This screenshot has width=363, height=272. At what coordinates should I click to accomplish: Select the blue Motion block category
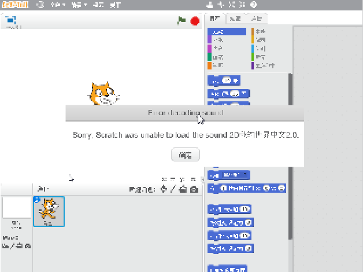[x=227, y=32]
